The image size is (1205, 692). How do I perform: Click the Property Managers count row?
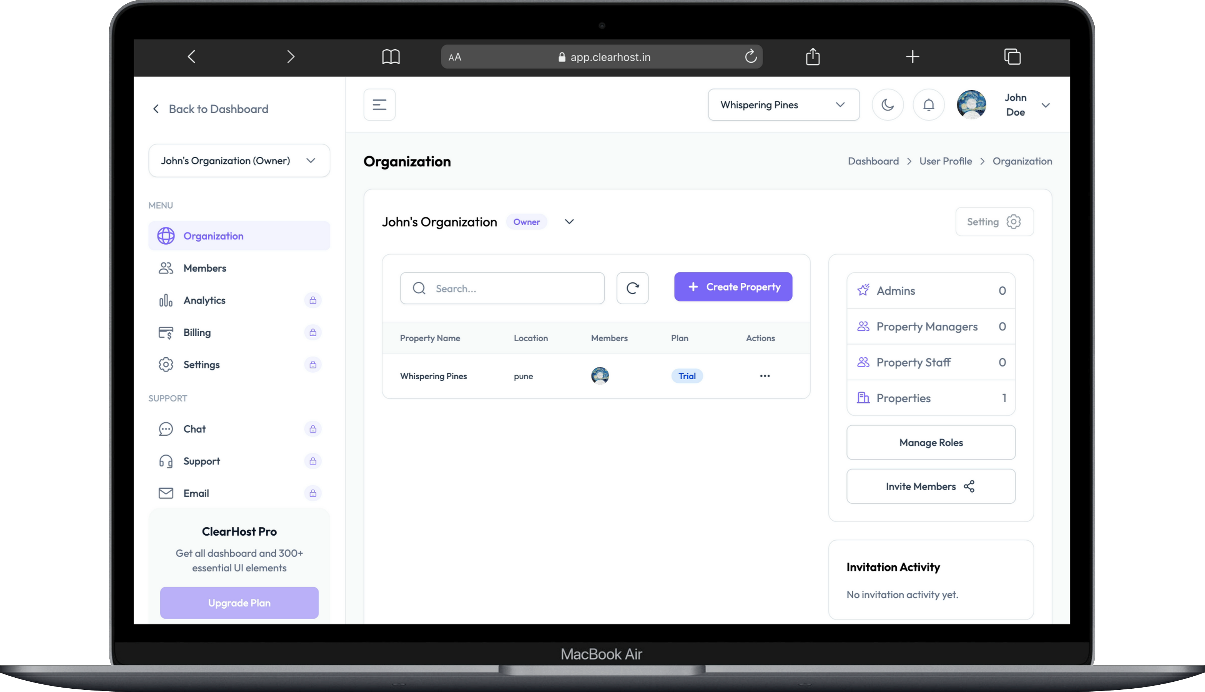931,327
